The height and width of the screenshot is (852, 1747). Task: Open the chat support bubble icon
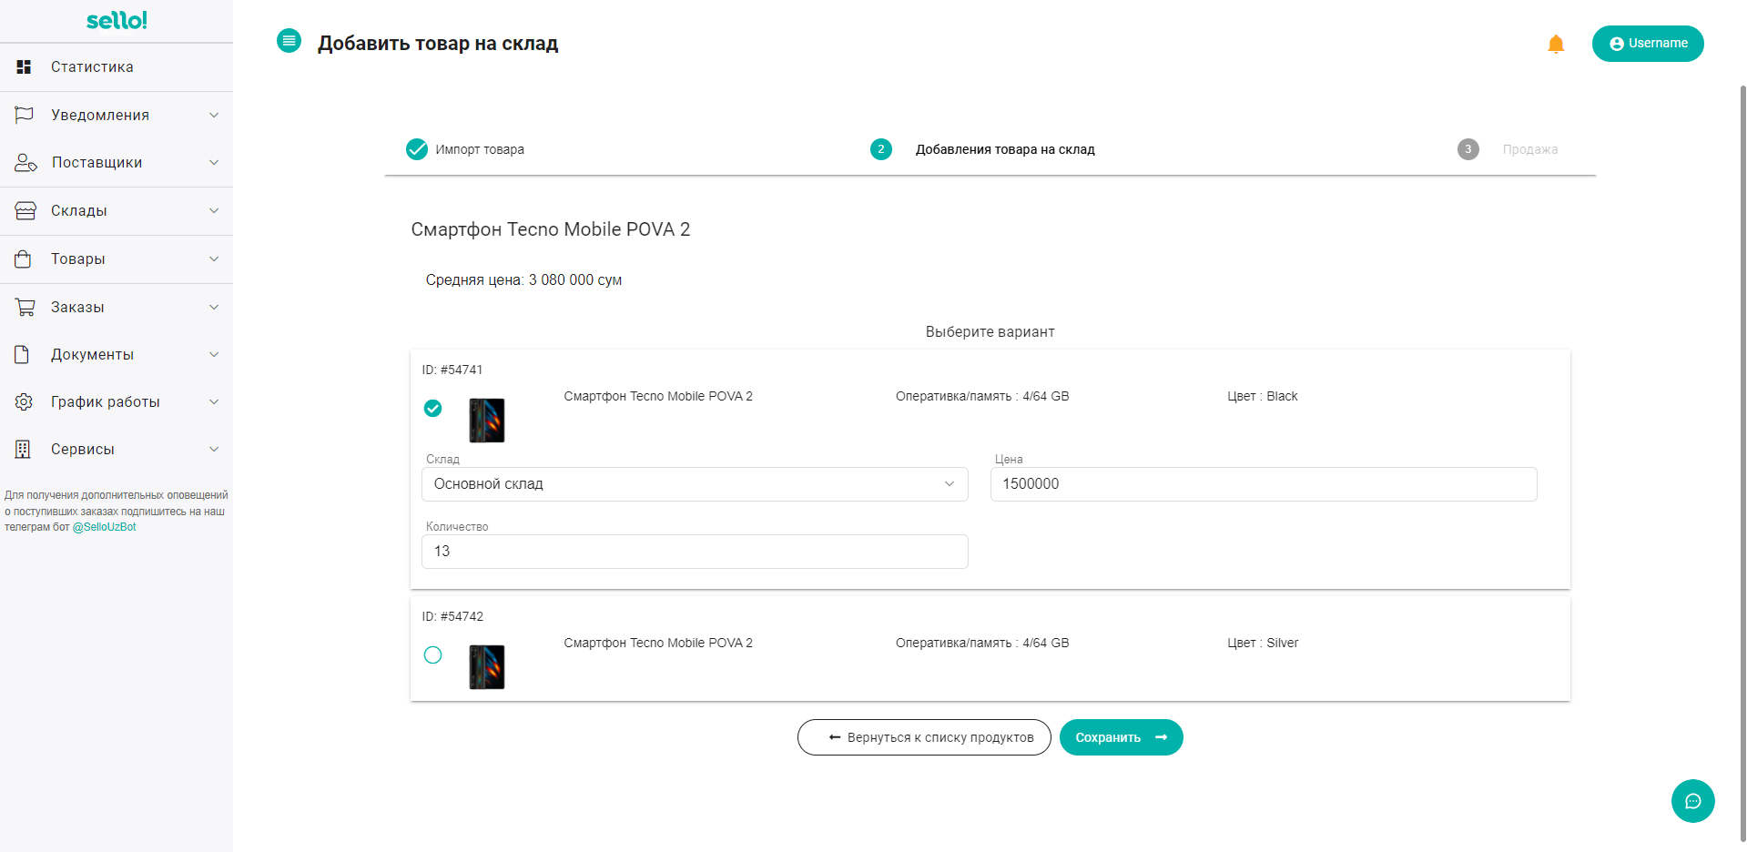(1693, 801)
